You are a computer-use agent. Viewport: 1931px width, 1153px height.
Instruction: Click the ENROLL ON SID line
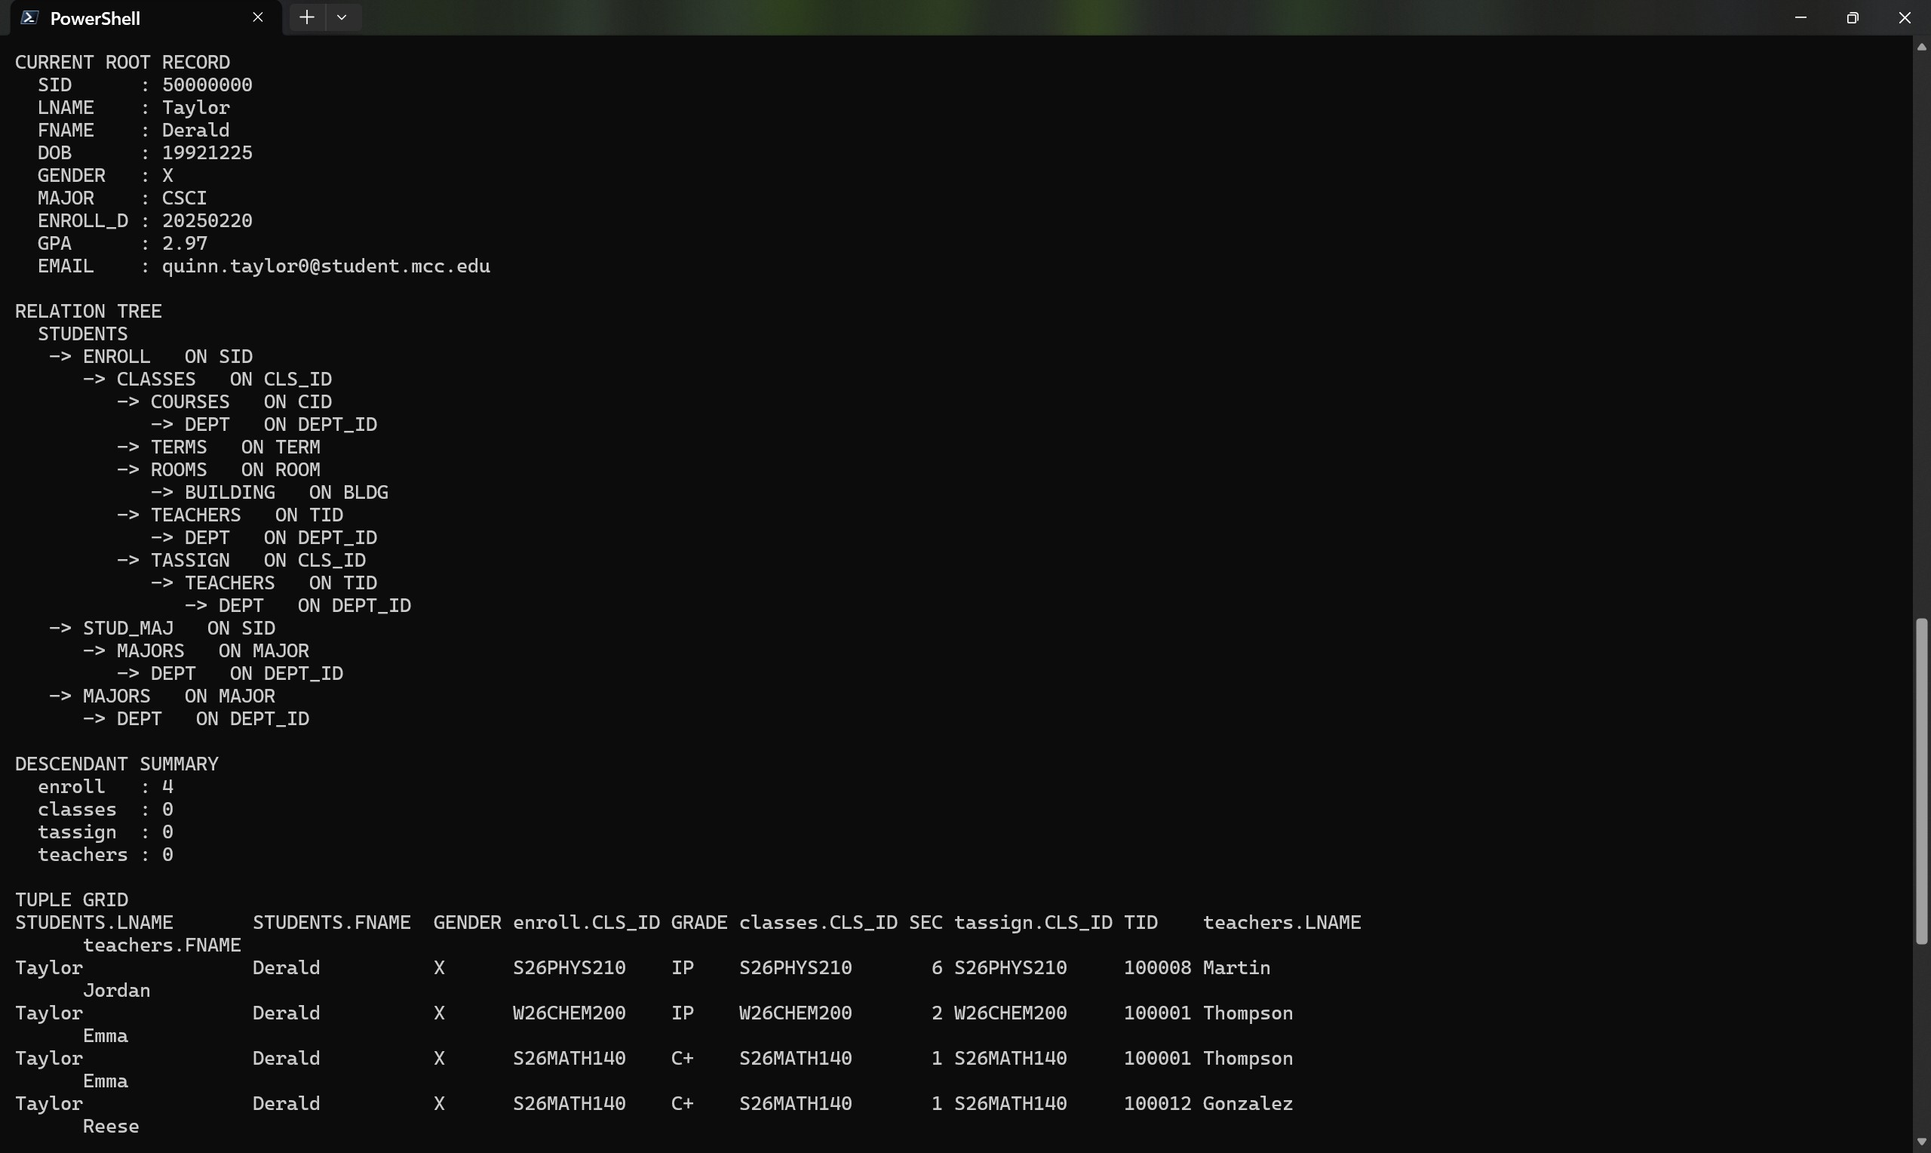pyautogui.click(x=151, y=357)
